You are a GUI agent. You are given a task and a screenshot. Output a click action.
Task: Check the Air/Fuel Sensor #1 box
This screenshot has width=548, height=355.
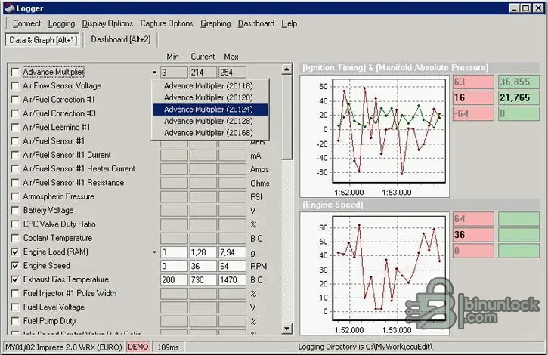coord(15,141)
